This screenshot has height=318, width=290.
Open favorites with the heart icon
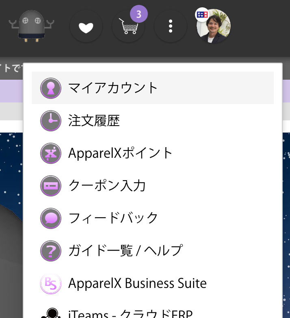(x=86, y=26)
